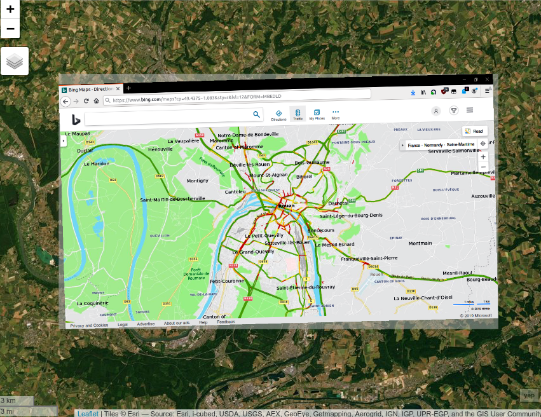
Task: Zoom out on the Bing map
Action: coord(483,167)
